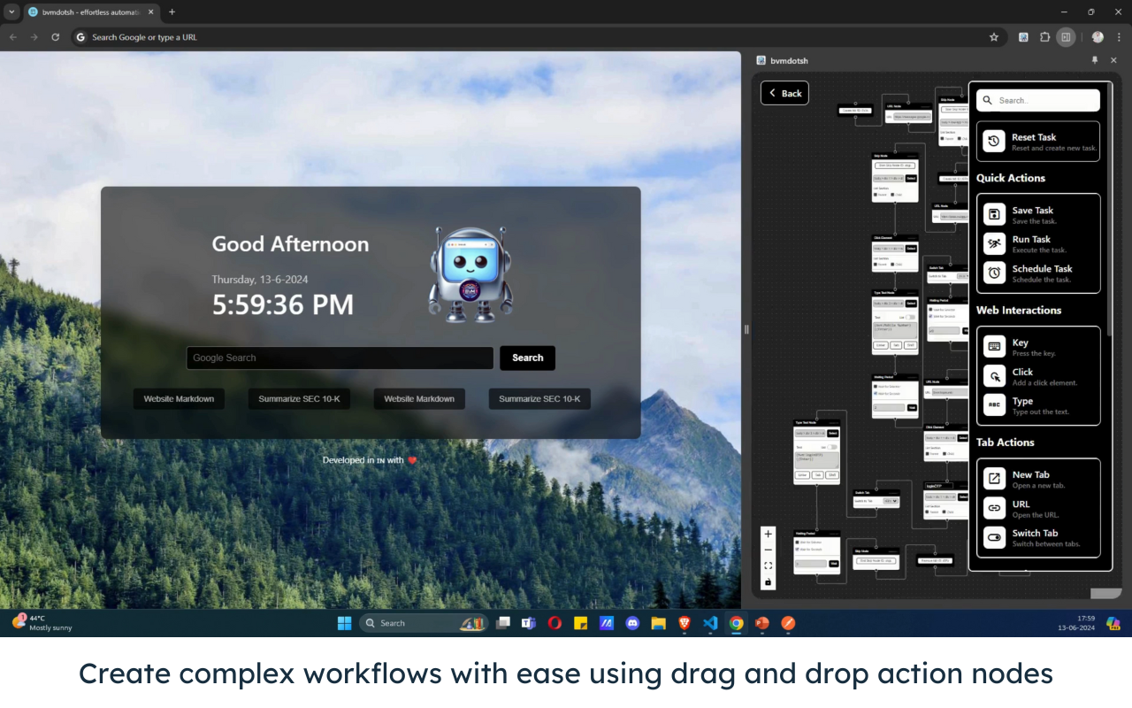Screen dimensions: 1132x708
Task: Open the tab dropdown in the Switch Tab node
Action: [x=891, y=501]
